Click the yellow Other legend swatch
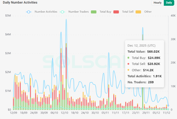 pos(139,12)
